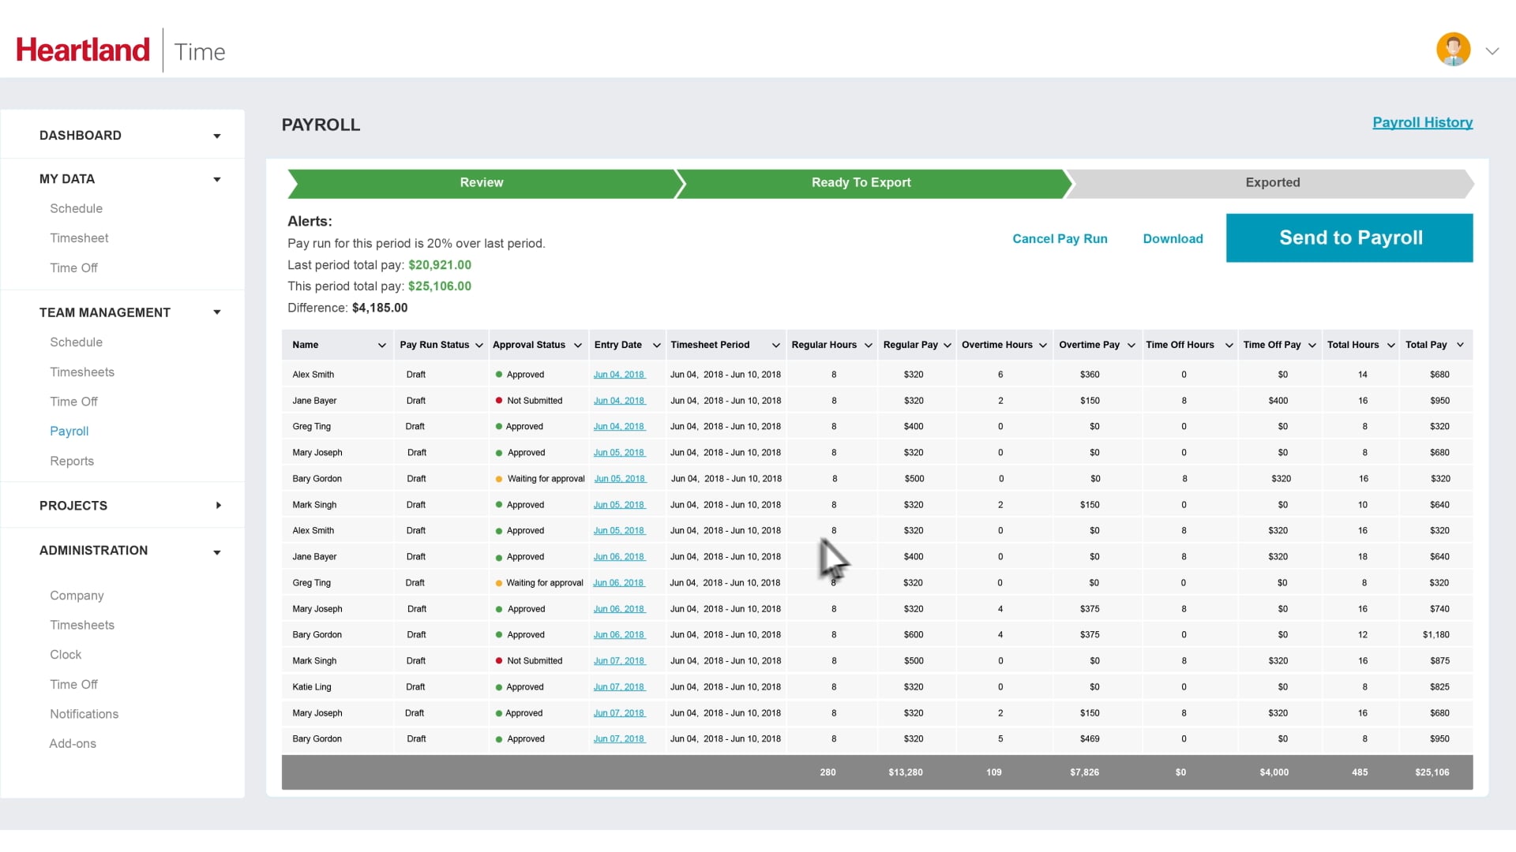
Task: Collapse the Administration section arrow
Action: pos(216,551)
